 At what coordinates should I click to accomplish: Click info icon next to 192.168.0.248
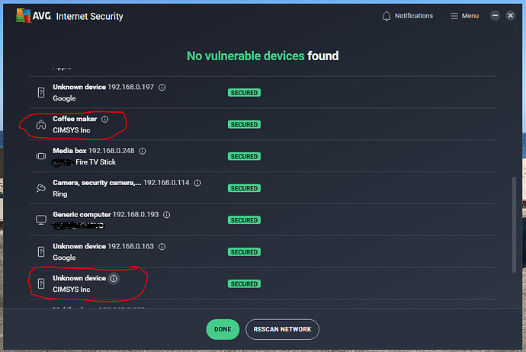pos(143,152)
